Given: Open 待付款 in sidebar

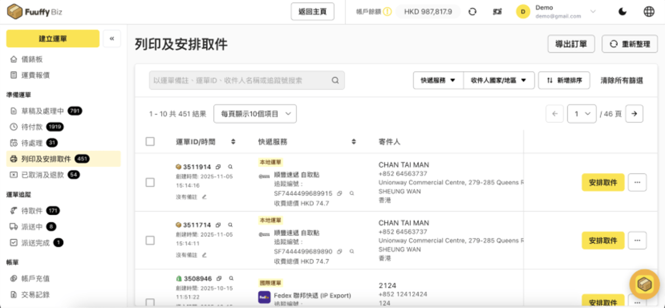Looking at the screenshot, I should click(32, 127).
